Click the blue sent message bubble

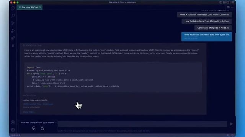coord(207,37)
